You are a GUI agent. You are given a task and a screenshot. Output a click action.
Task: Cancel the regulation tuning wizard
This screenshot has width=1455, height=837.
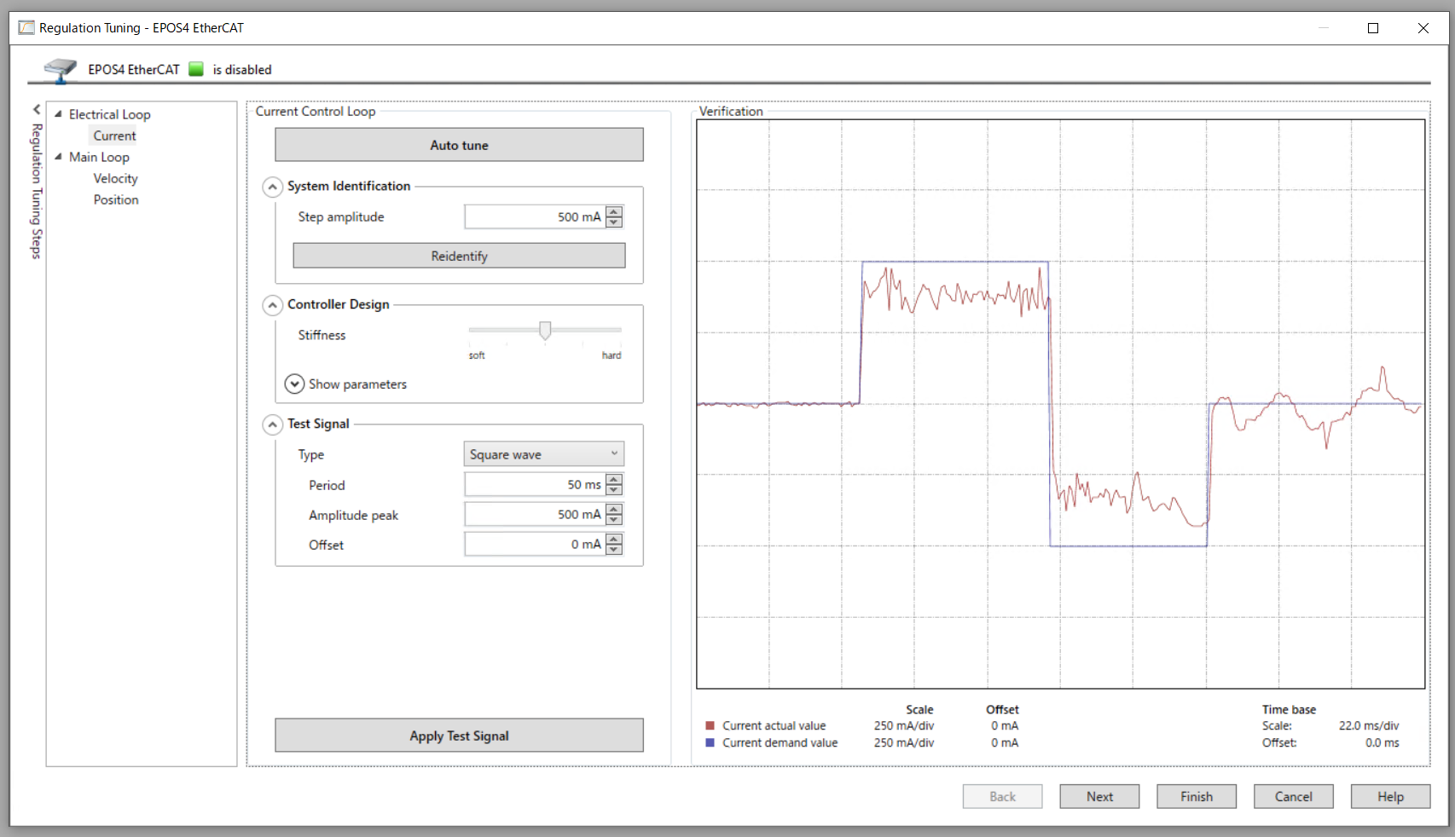click(1294, 797)
